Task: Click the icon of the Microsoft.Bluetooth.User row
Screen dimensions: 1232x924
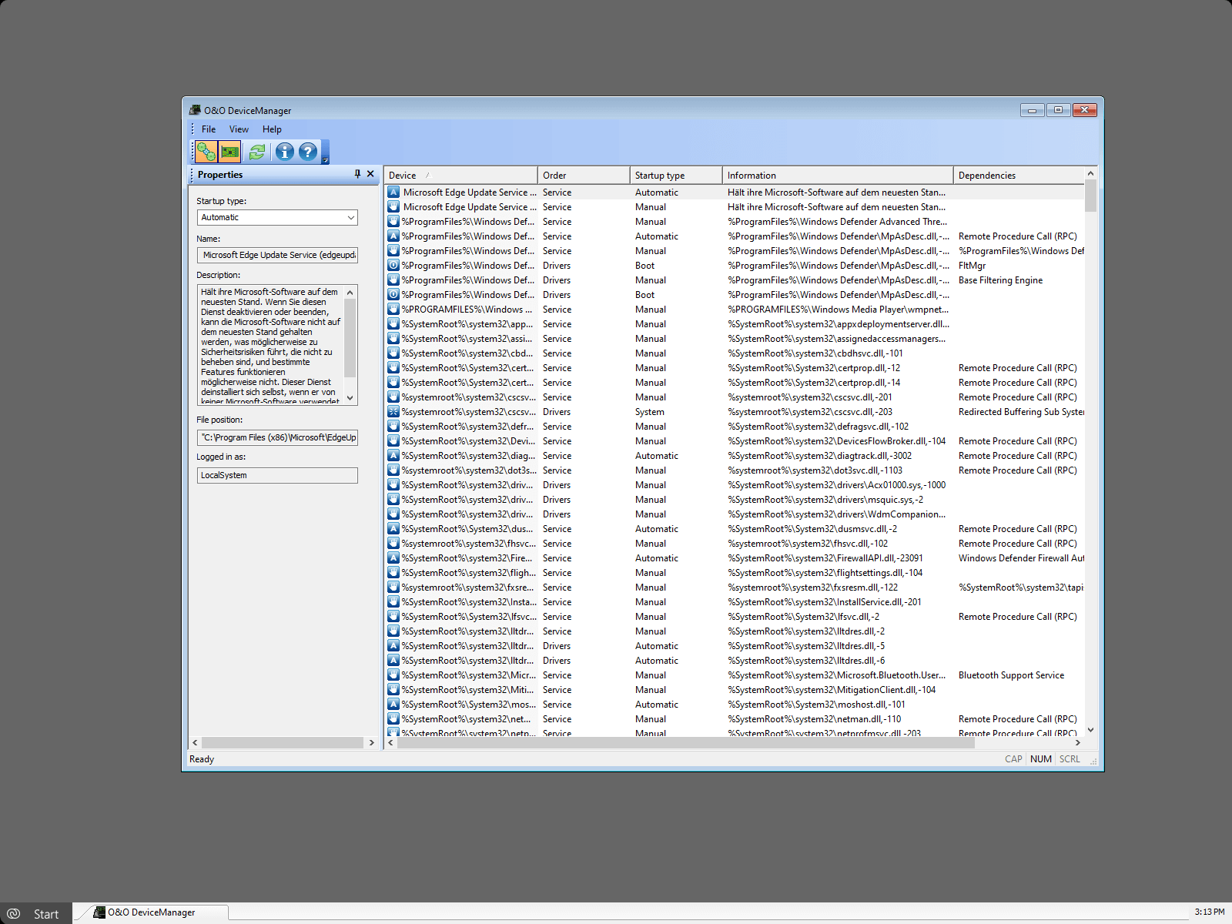Action: click(393, 675)
